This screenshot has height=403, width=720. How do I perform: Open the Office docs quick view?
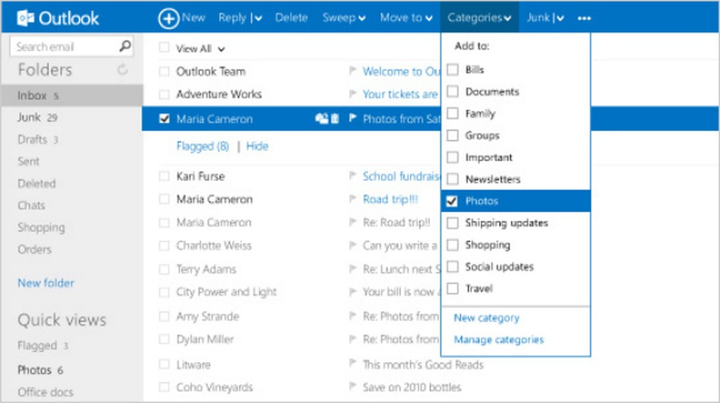(x=45, y=392)
